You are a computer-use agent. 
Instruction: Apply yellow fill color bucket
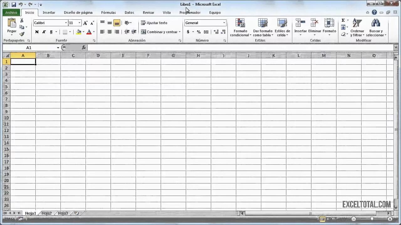tap(79, 32)
